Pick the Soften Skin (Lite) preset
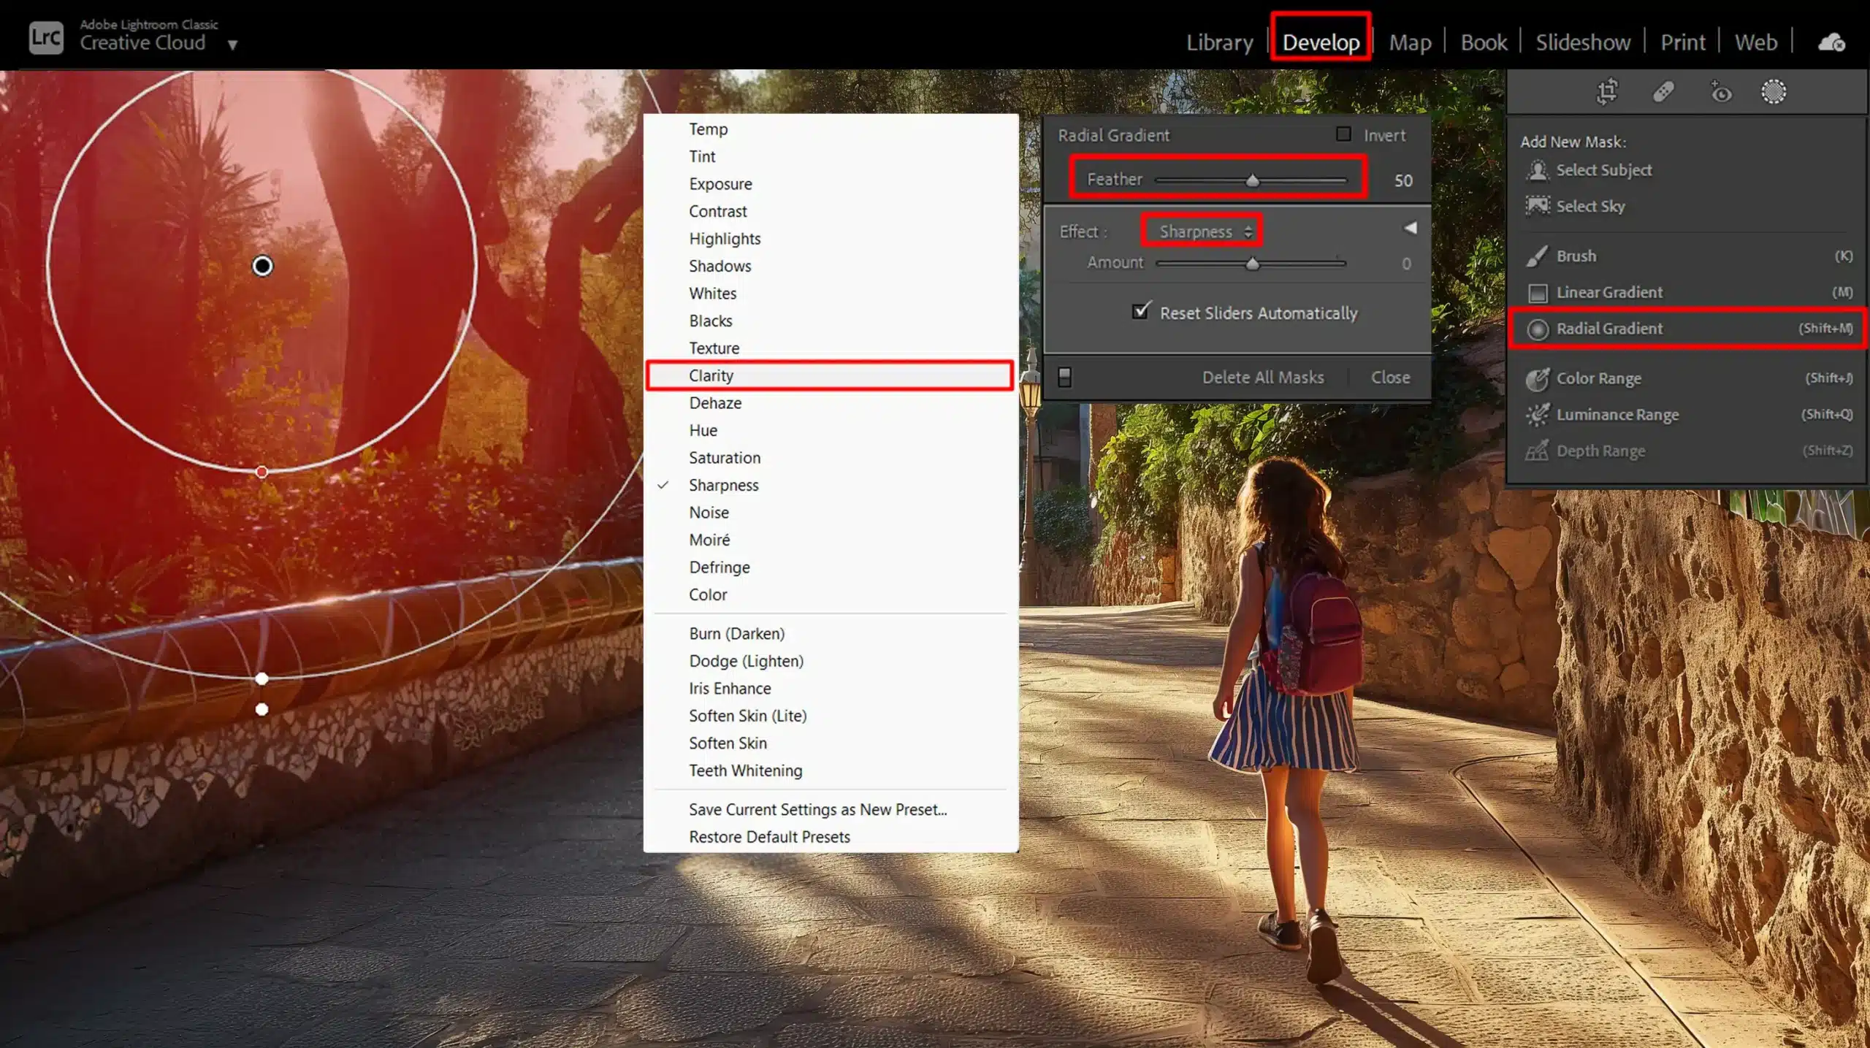1870x1048 pixels. click(831, 716)
